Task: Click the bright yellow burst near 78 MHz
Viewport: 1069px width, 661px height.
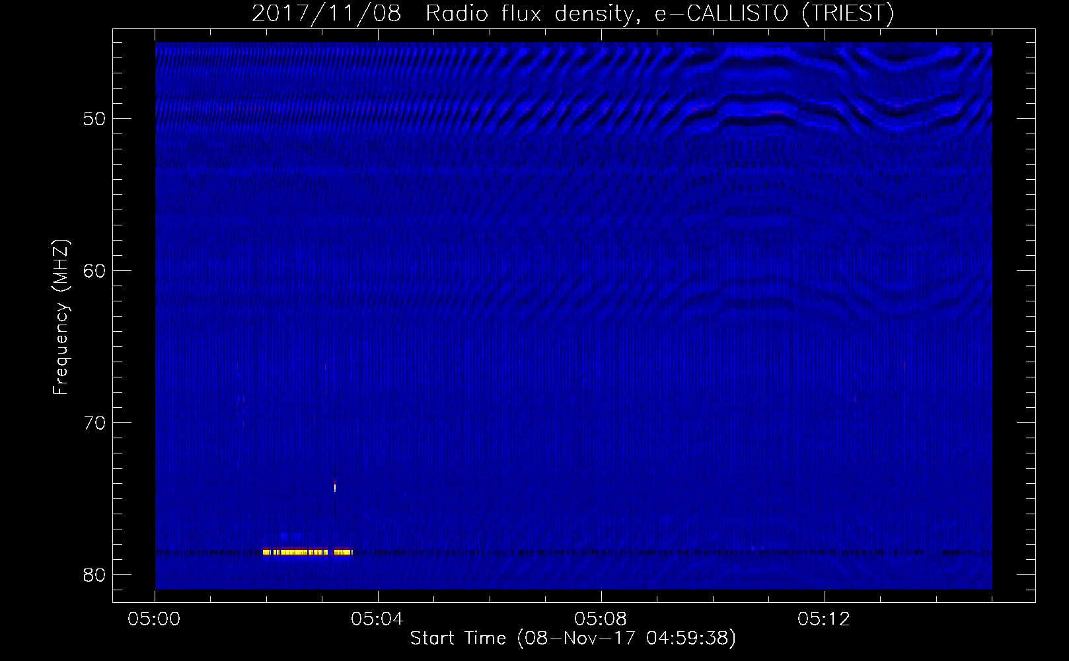Action: [307, 552]
